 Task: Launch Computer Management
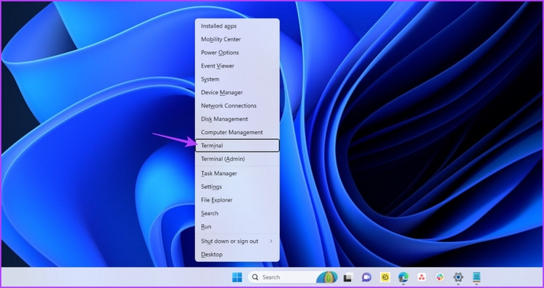[237, 132]
